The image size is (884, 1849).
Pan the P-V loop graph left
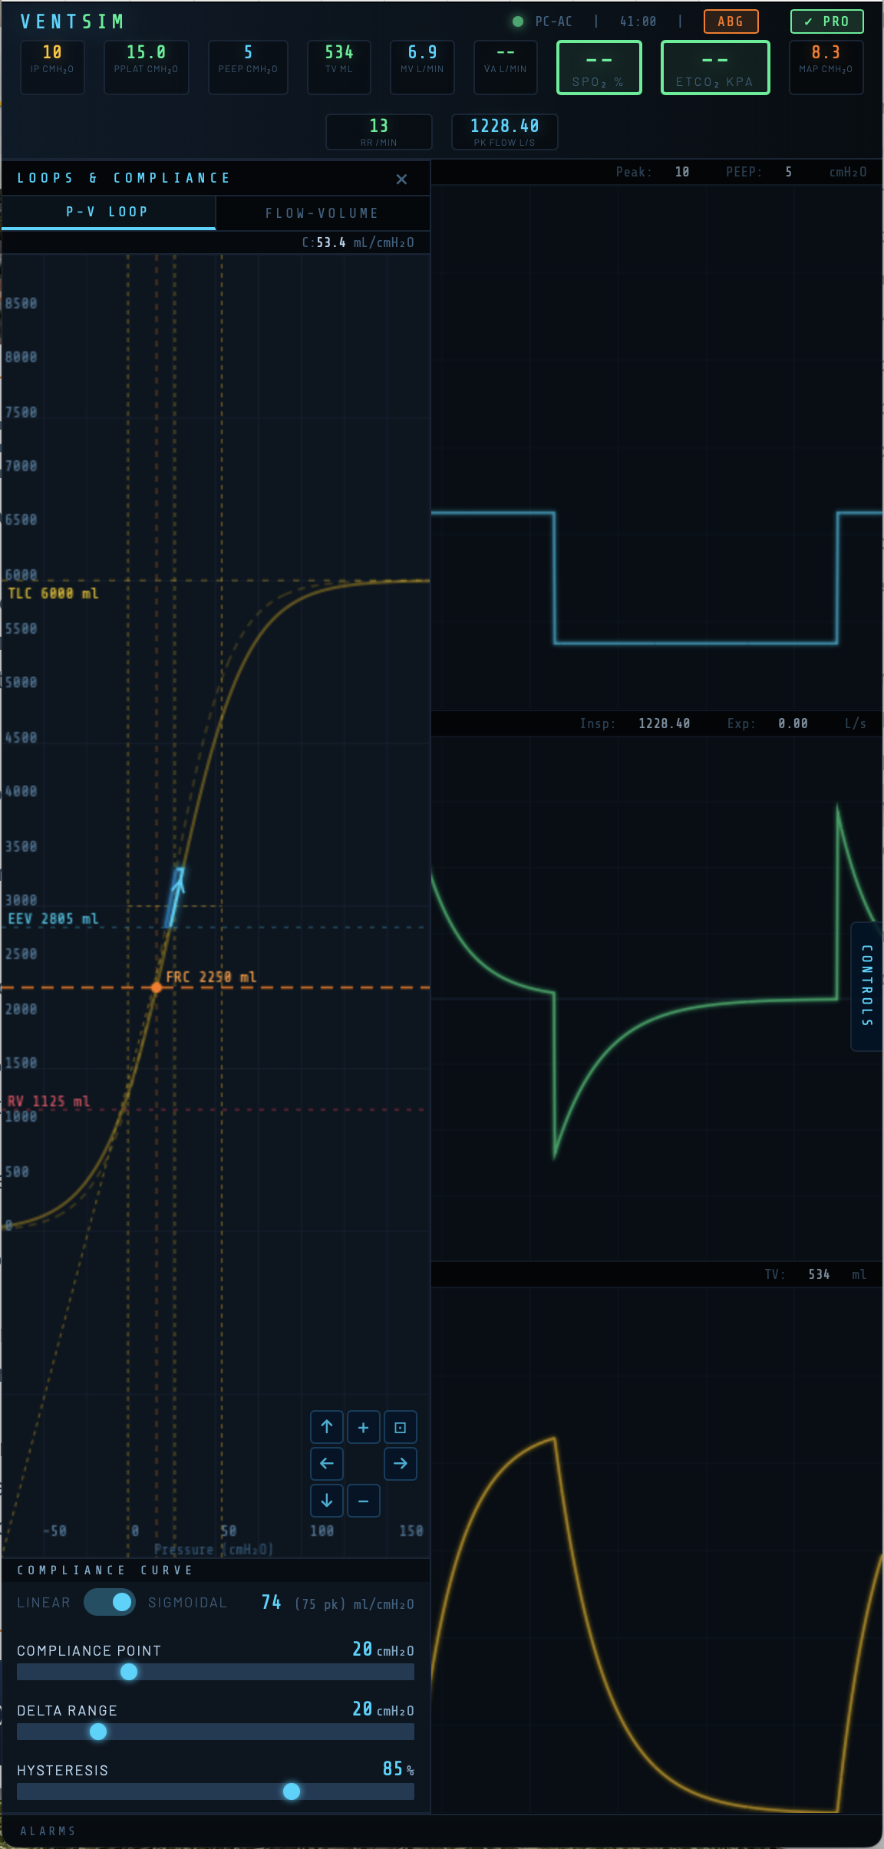tap(326, 1464)
